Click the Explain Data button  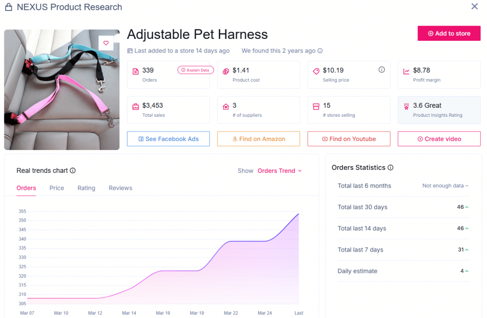pyautogui.click(x=195, y=70)
